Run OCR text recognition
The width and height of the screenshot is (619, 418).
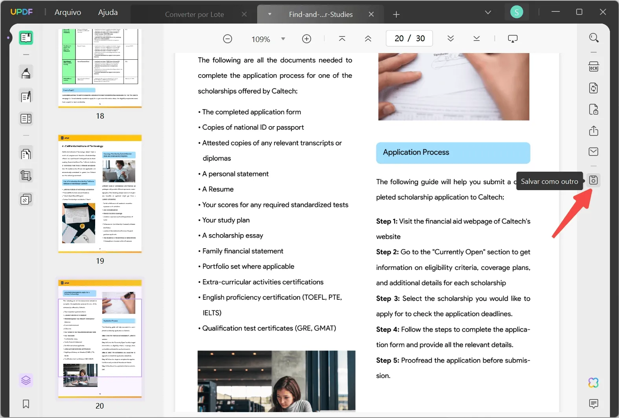594,66
